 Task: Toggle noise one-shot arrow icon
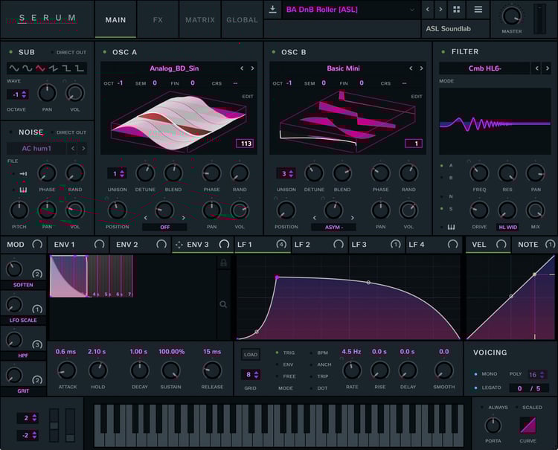click(23, 173)
